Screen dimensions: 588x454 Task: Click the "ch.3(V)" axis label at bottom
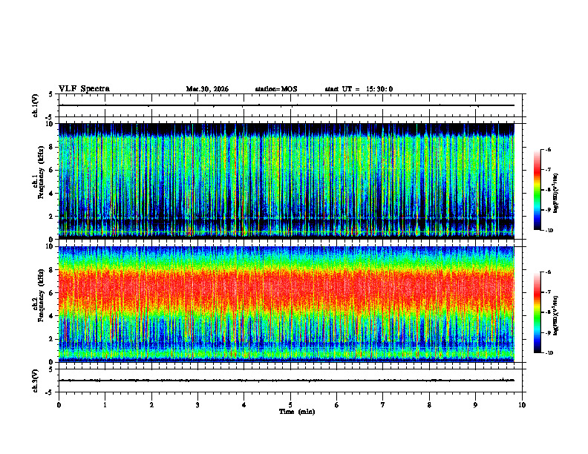pyautogui.click(x=36, y=381)
